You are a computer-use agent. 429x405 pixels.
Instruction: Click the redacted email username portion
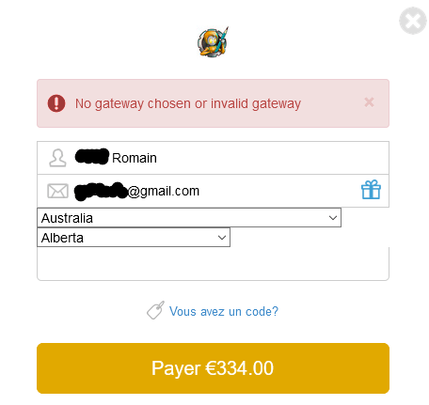101,191
